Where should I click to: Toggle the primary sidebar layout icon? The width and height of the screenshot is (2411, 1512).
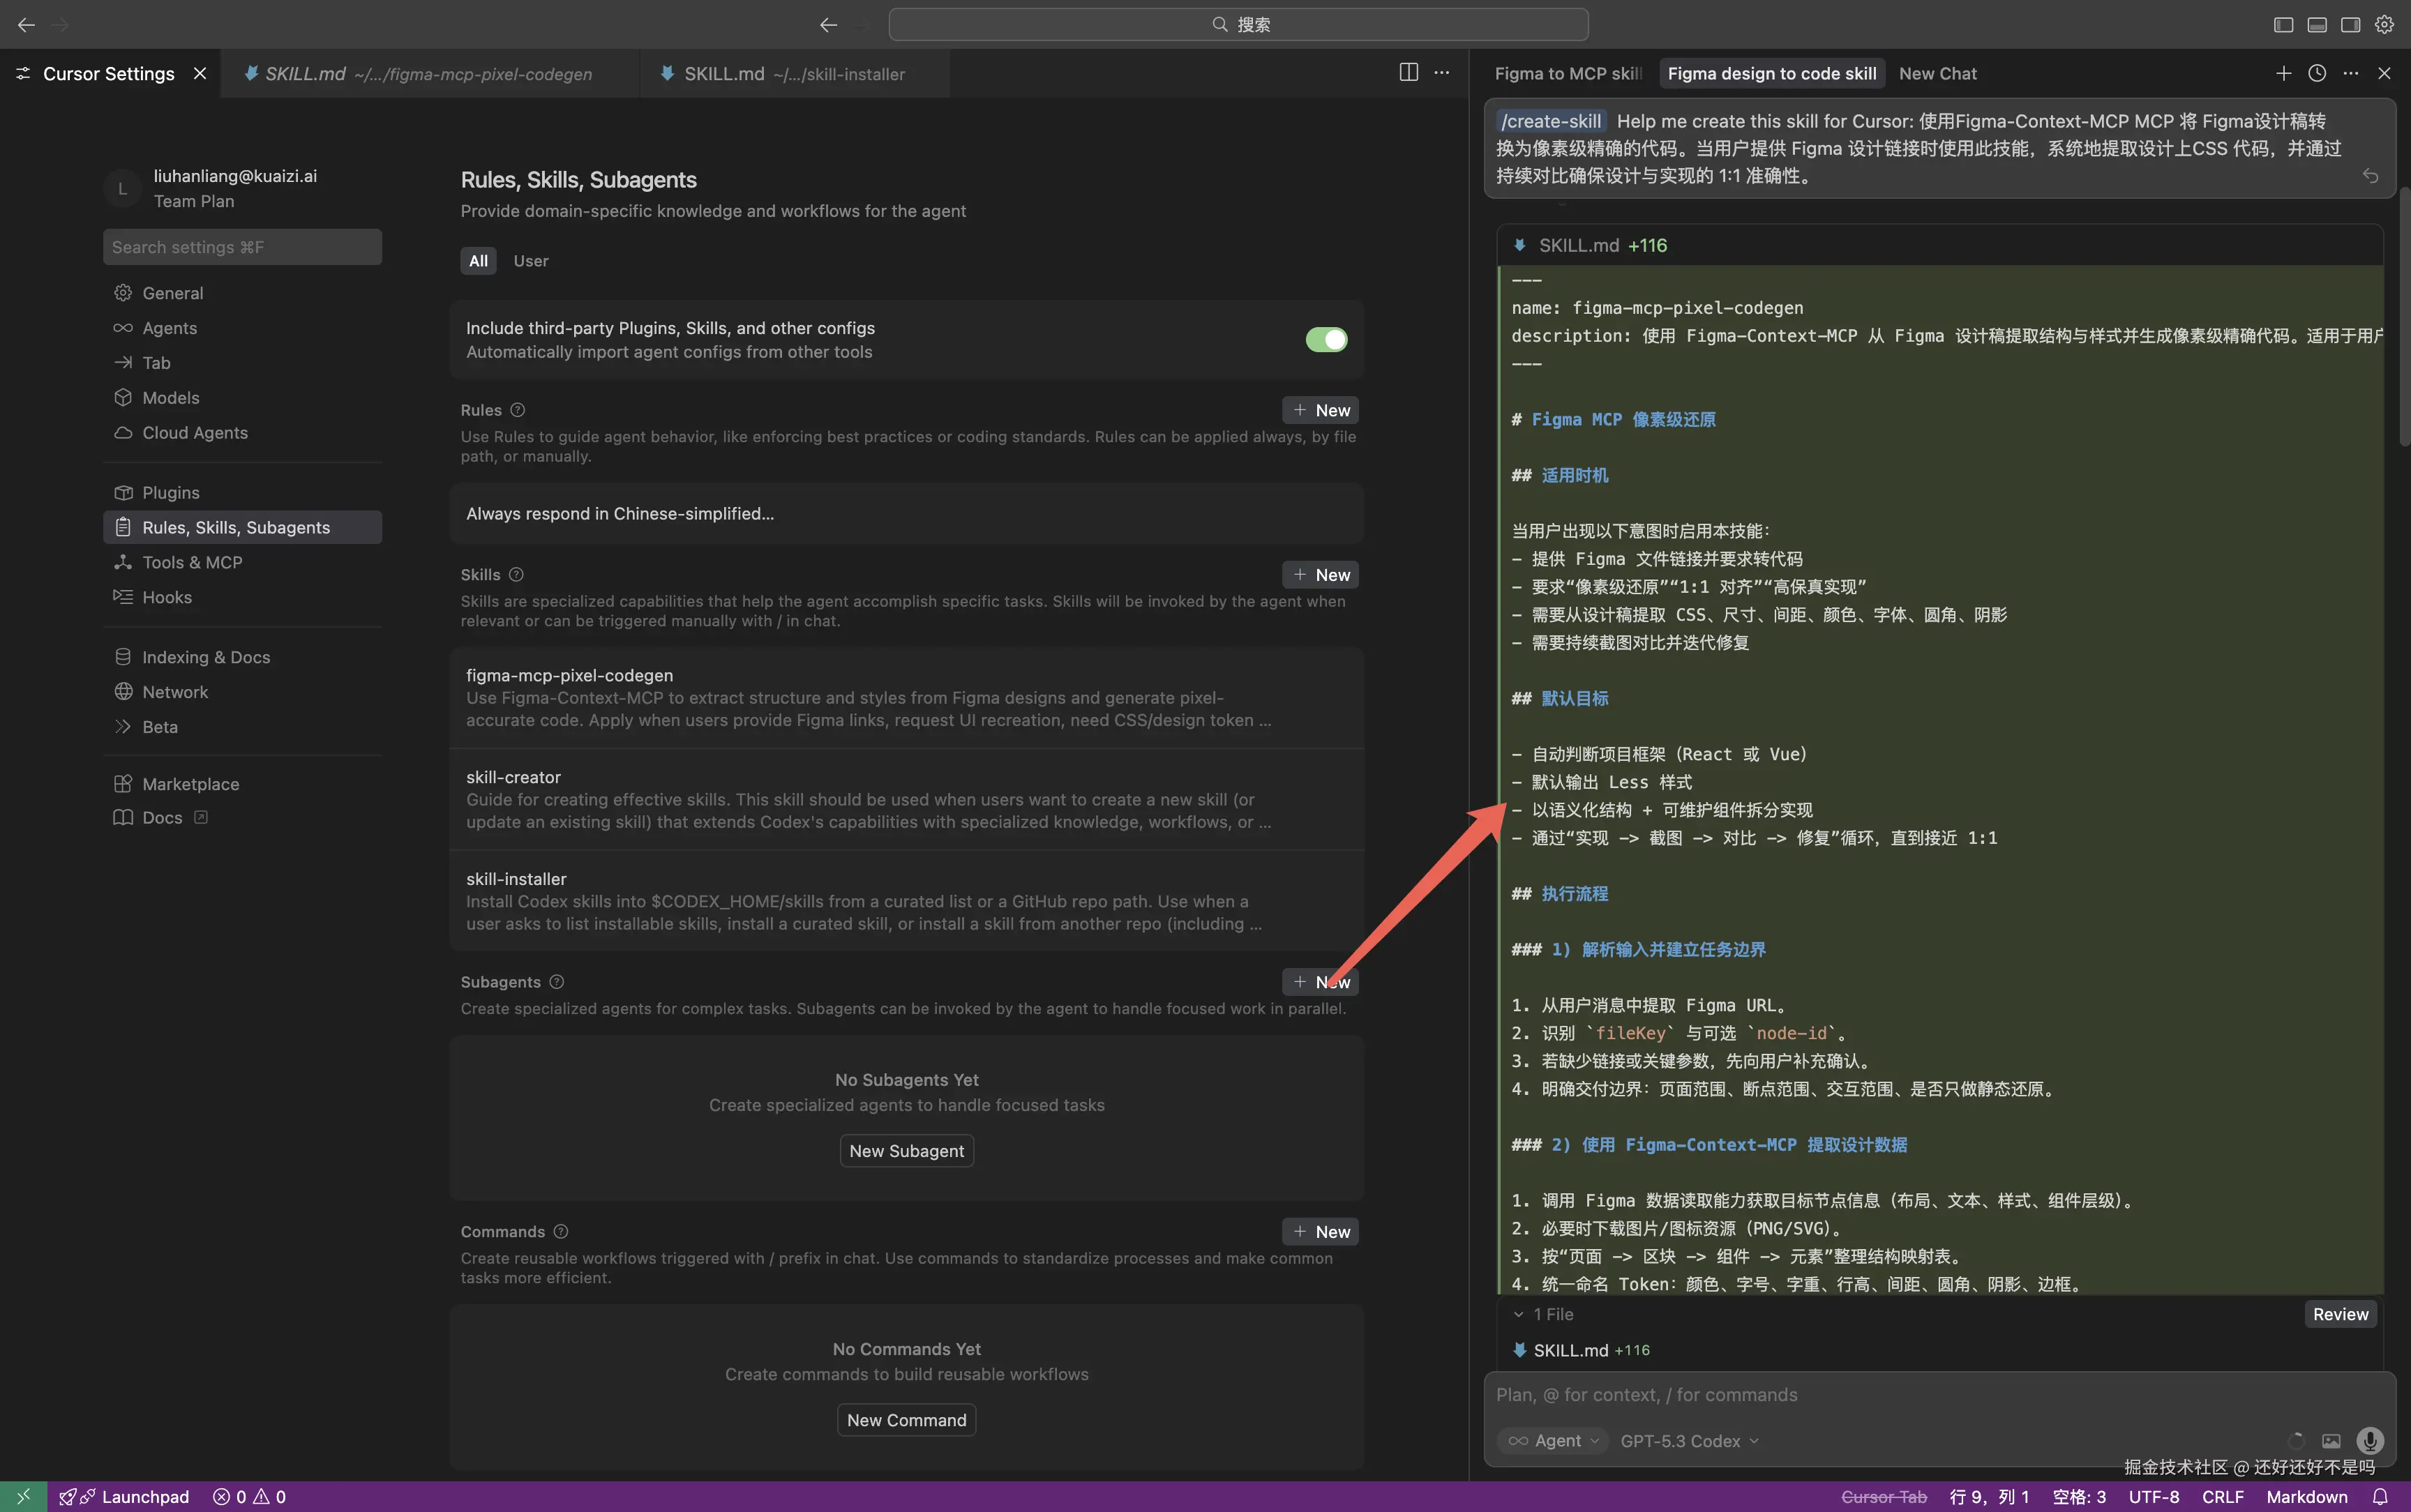(x=2283, y=24)
